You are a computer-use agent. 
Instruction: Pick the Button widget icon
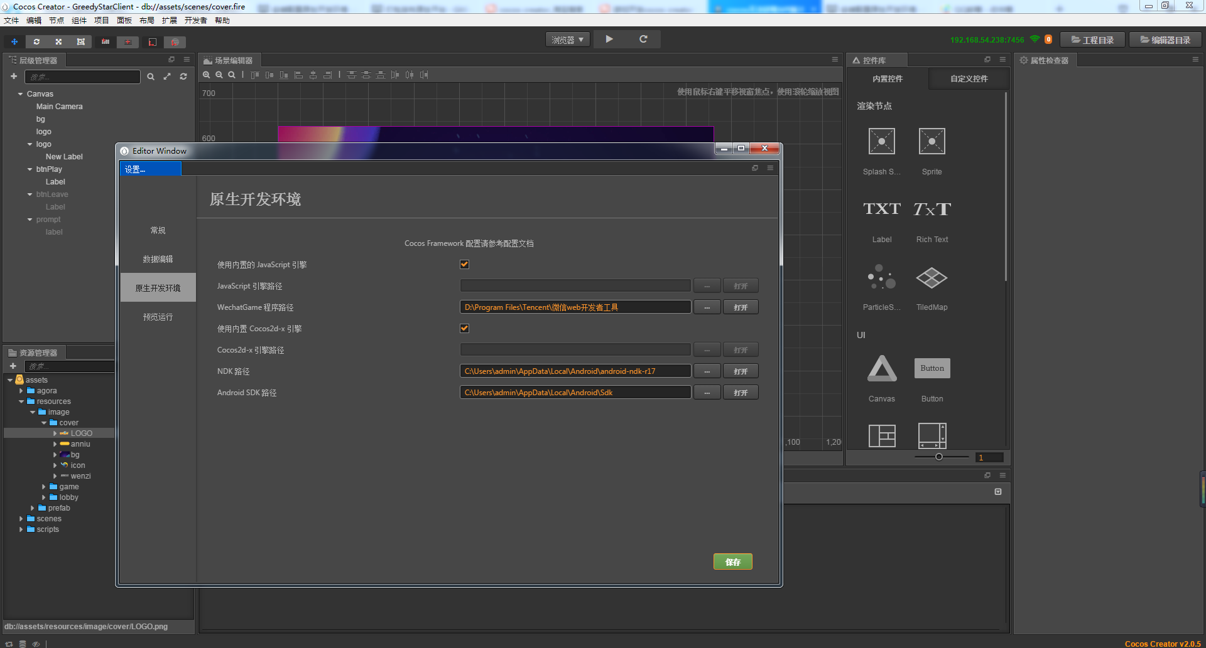(932, 368)
